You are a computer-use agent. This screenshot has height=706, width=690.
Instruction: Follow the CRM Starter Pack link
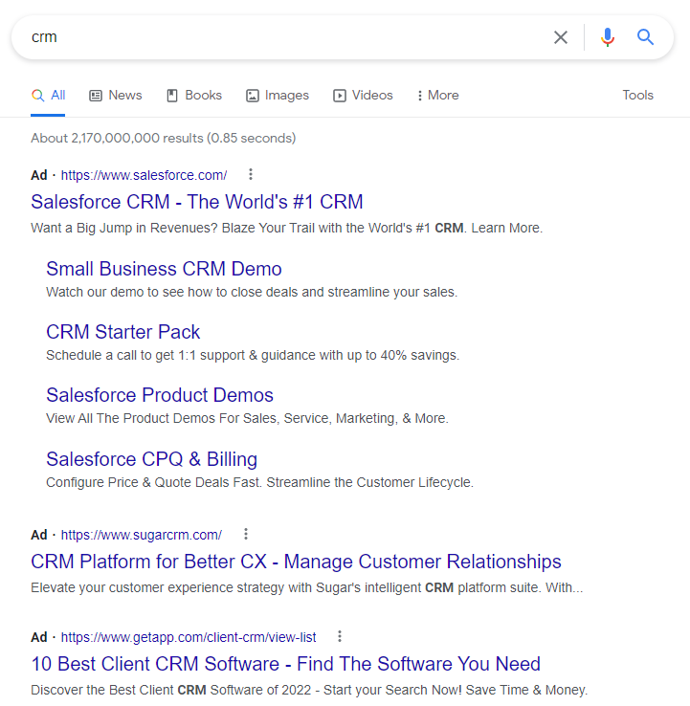(122, 332)
